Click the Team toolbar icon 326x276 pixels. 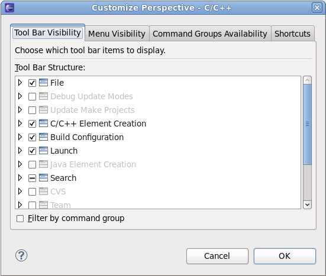pos(43,204)
